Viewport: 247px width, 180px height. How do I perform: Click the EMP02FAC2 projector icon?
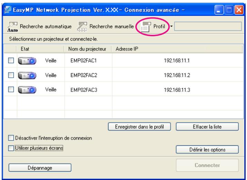pos(27,75)
